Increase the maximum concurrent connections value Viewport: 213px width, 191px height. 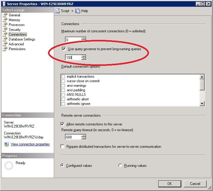coord(84,38)
